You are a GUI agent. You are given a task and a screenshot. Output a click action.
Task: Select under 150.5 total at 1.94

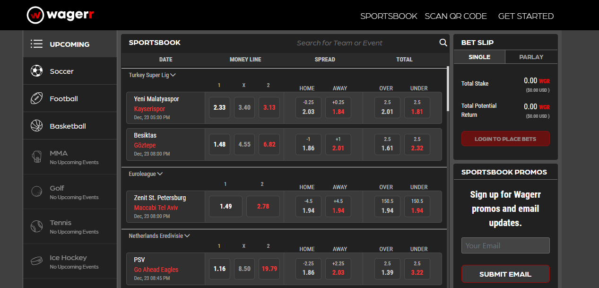[417, 207]
